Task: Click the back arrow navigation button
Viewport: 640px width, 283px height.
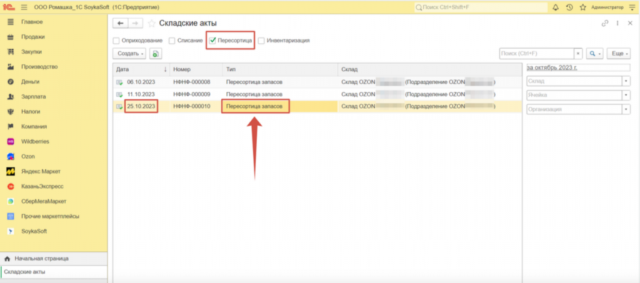Action: (x=121, y=23)
